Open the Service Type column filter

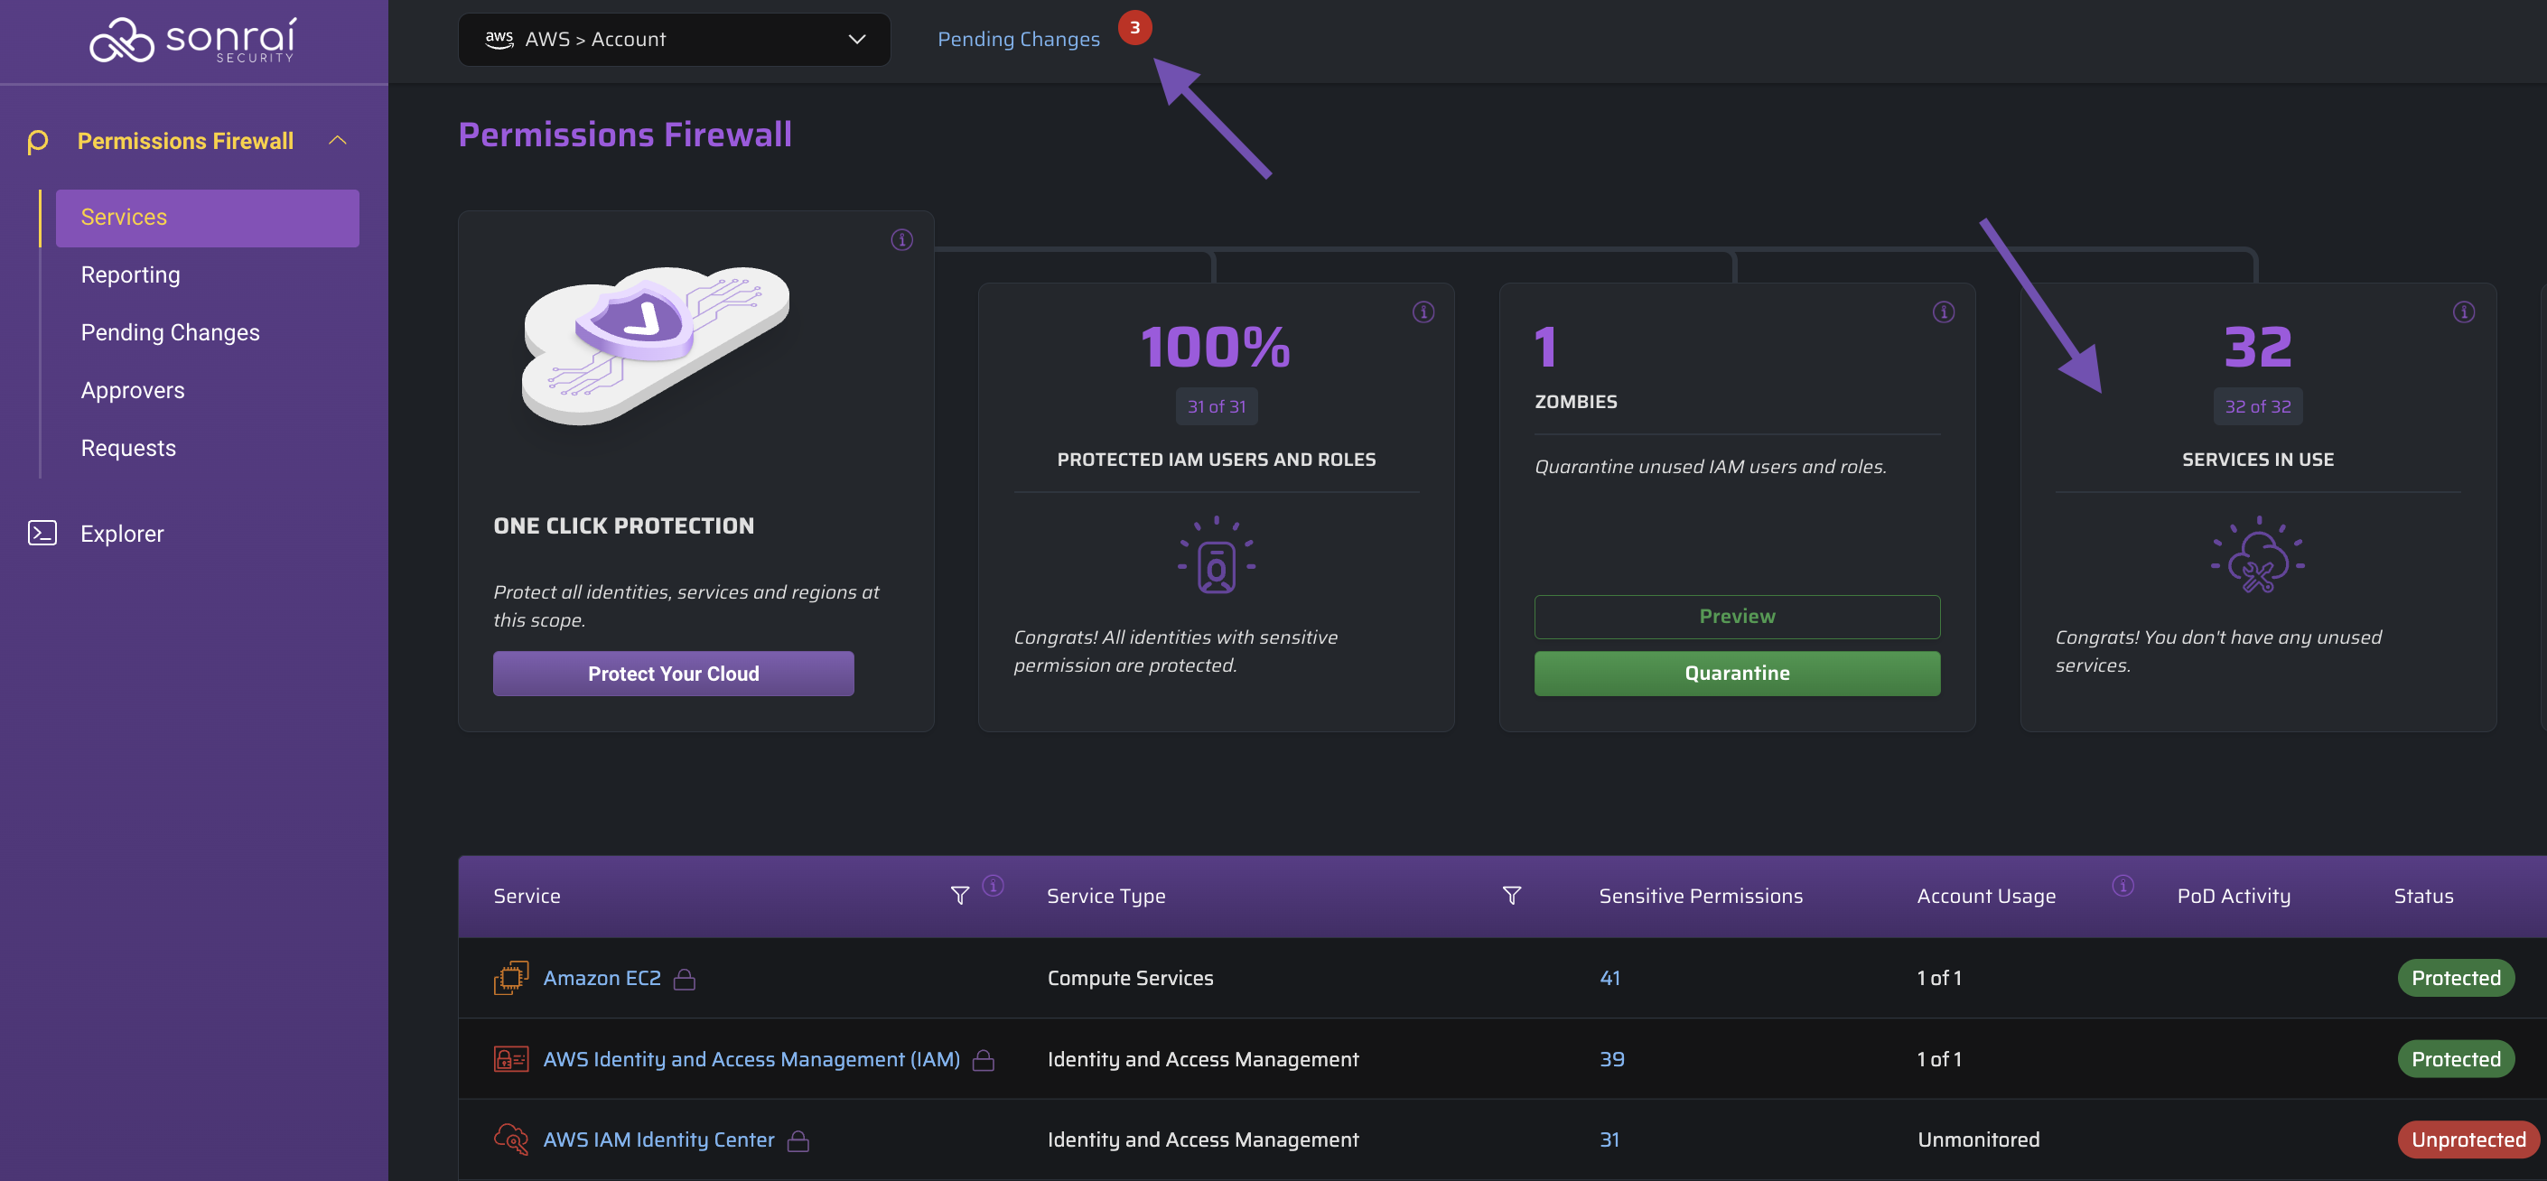1511,896
